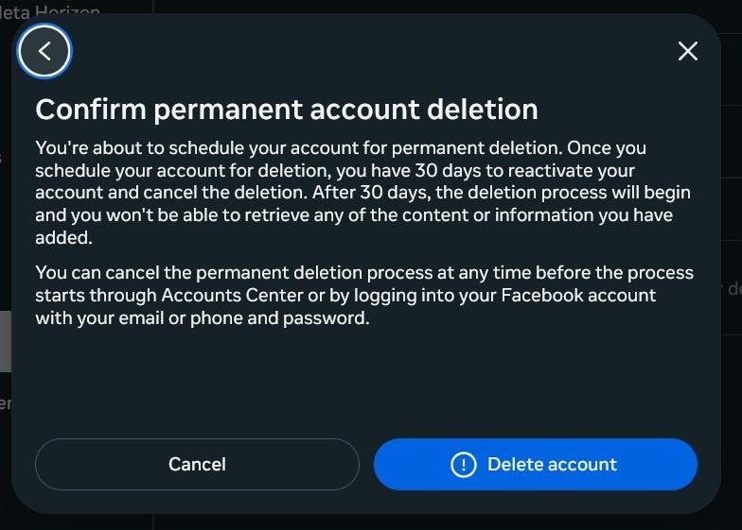
Task: Click the "Delete account" label text
Action: tap(552, 465)
